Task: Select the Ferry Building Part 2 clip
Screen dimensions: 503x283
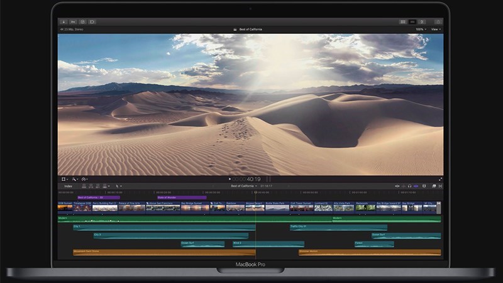Action: [x=105, y=207]
